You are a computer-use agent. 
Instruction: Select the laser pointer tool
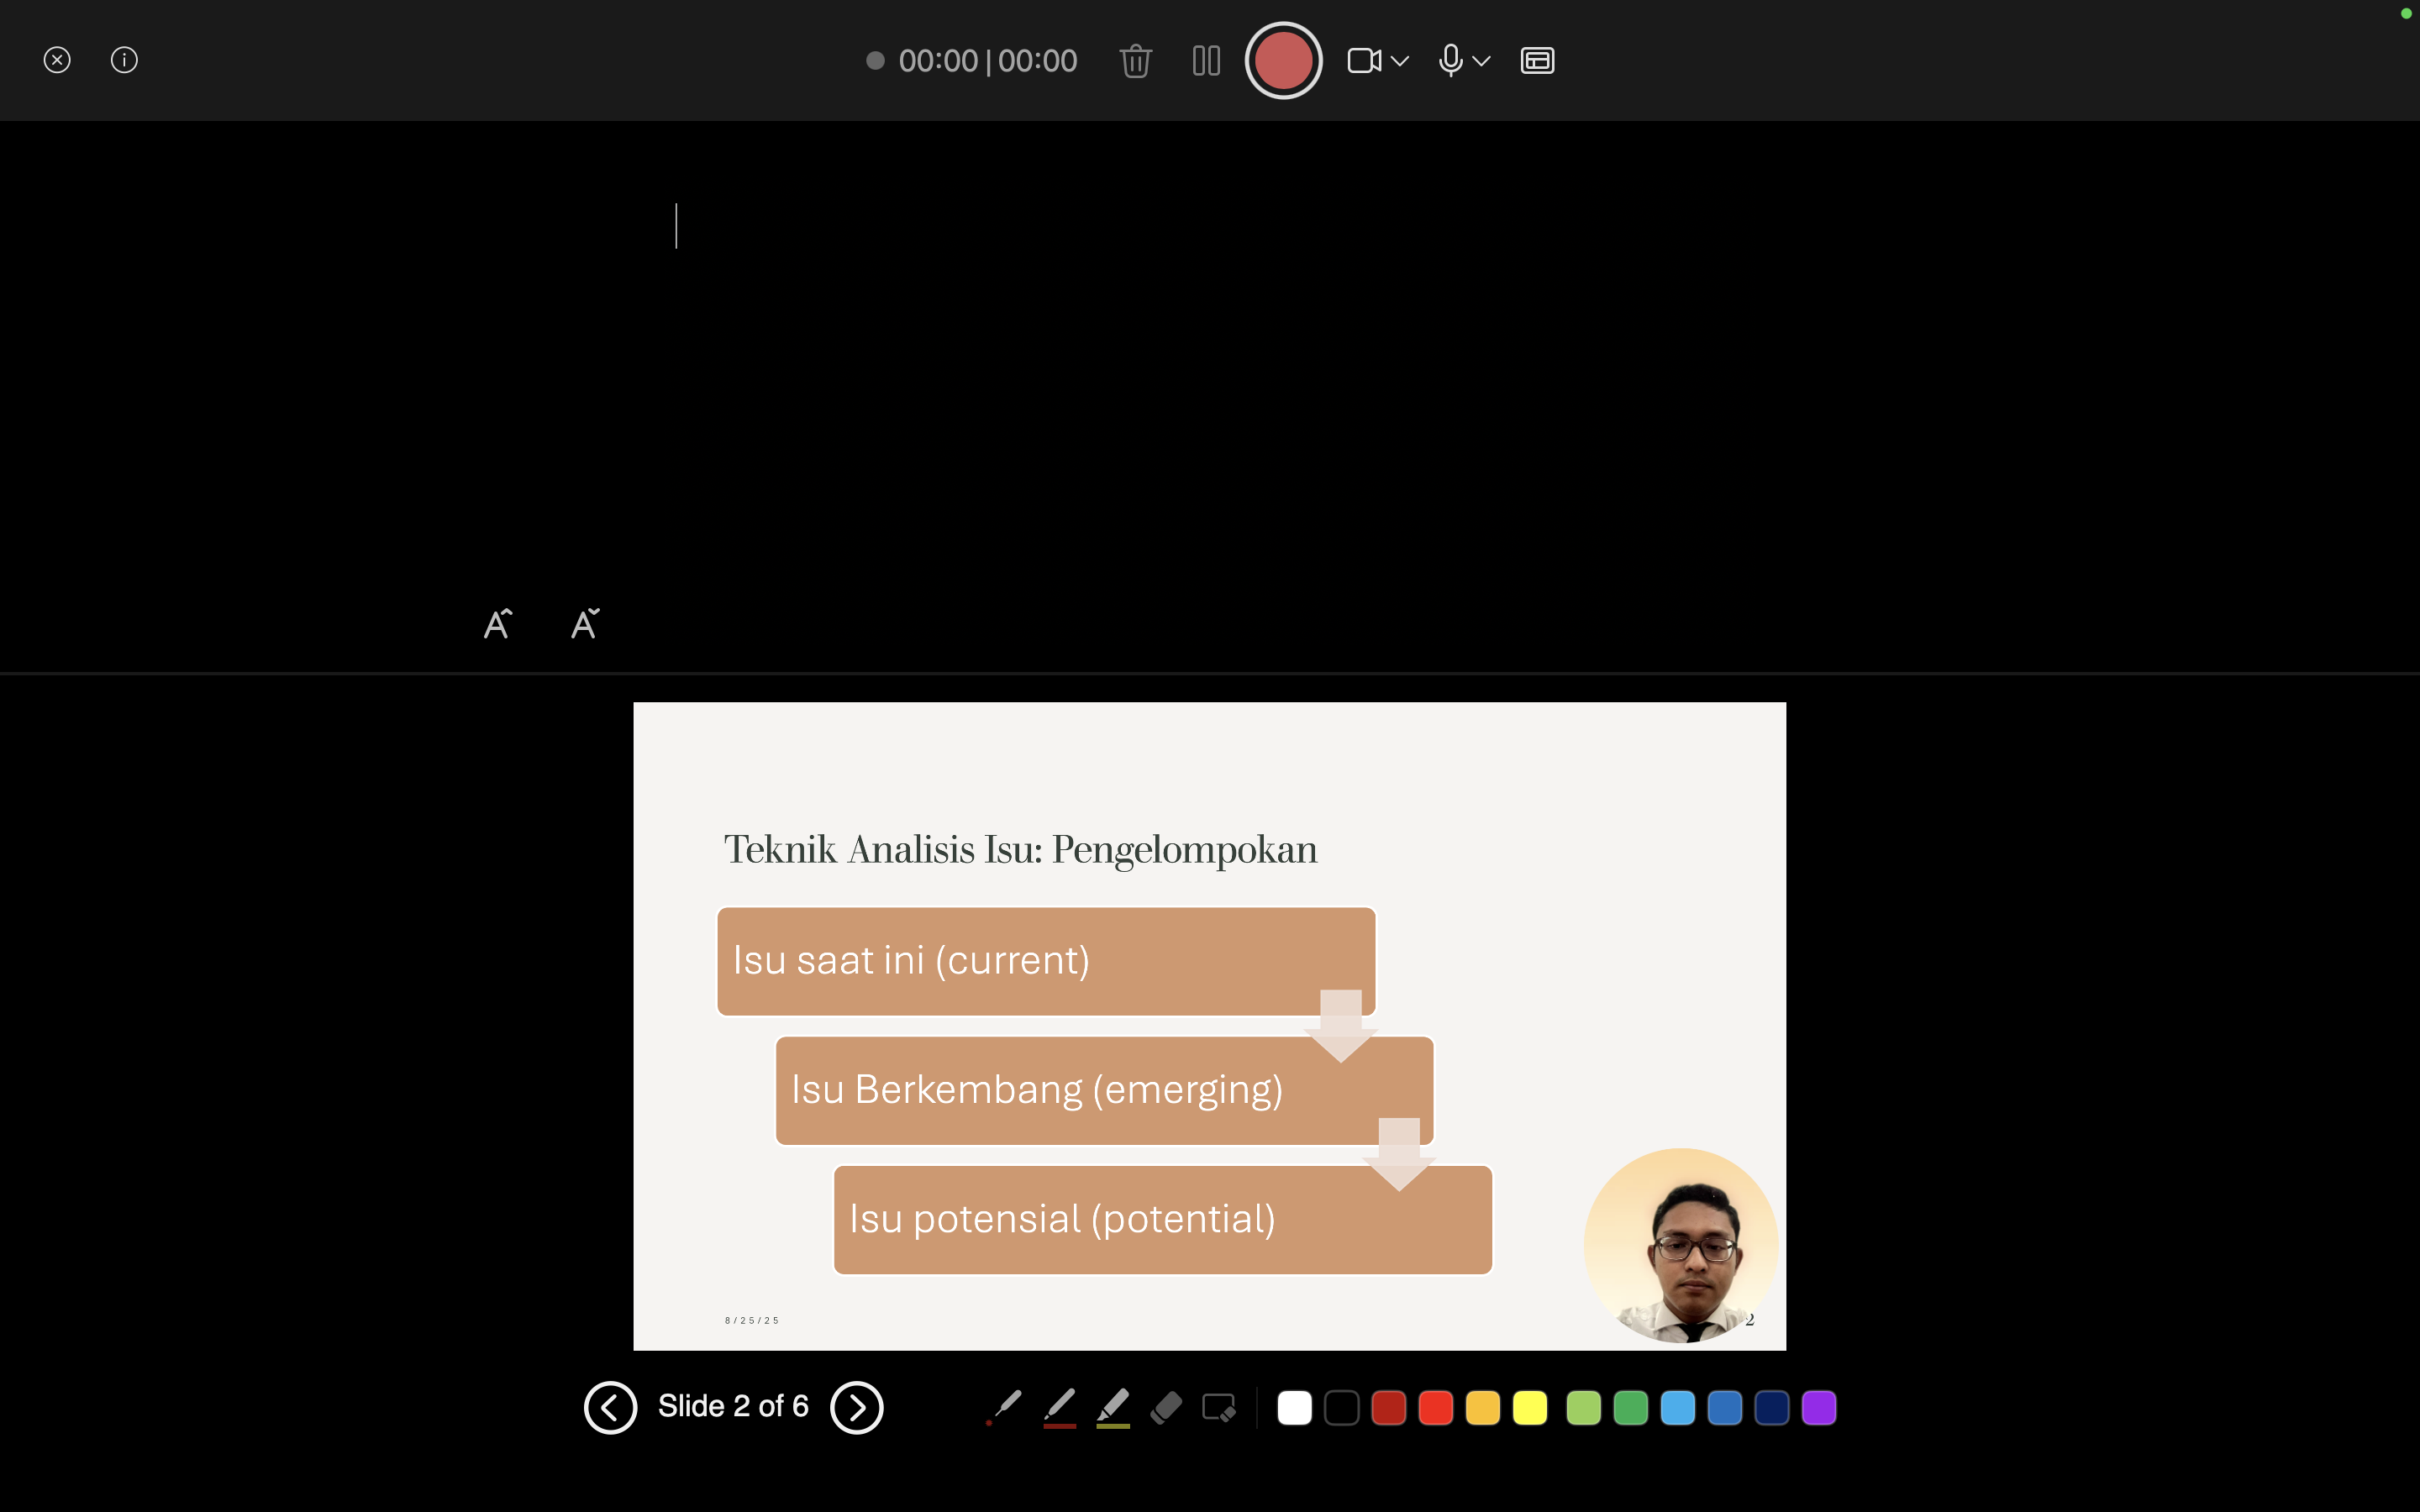1004,1407
